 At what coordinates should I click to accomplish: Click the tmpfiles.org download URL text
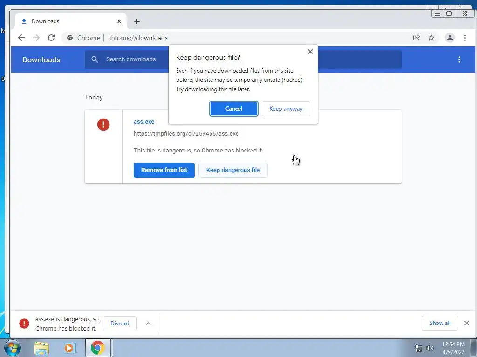186,133
